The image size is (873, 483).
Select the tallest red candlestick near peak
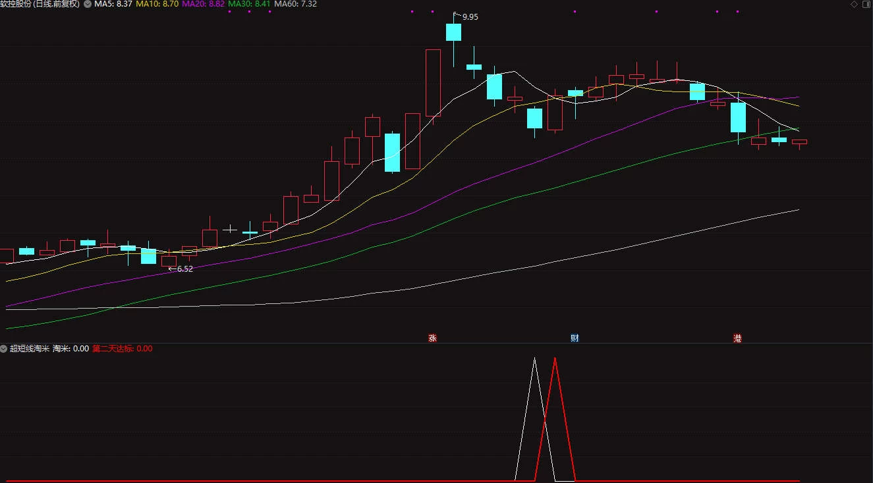pos(433,83)
